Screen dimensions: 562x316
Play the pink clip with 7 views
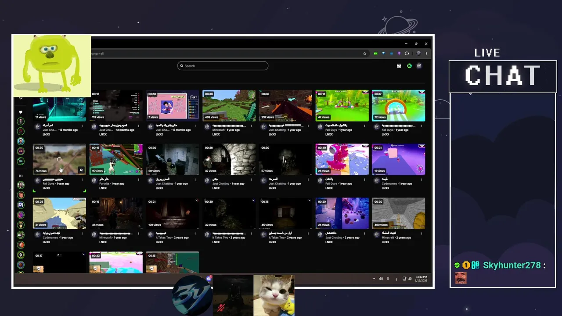(x=173, y=106)
